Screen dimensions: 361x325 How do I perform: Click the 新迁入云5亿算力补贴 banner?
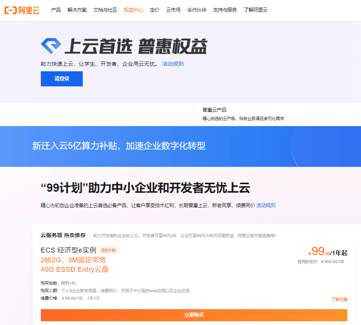tap(181, 146)
